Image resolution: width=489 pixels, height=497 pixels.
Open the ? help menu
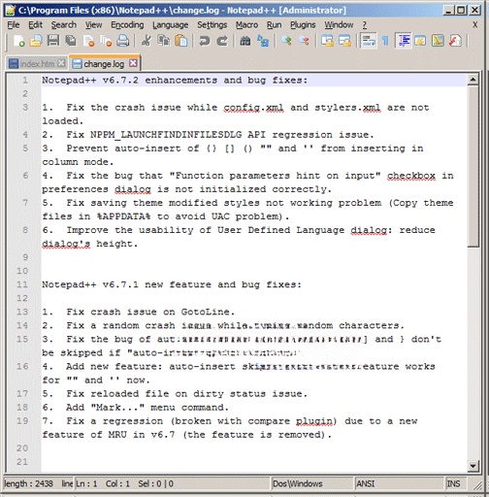tap(365, 25)
